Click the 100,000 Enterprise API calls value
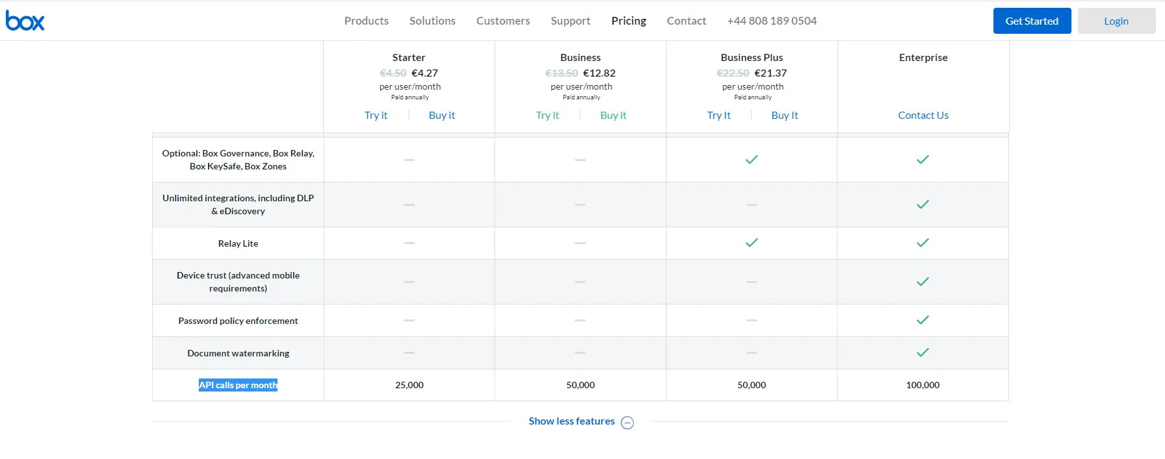Viewport: 1165px width, 459px height. pos(923,385)
